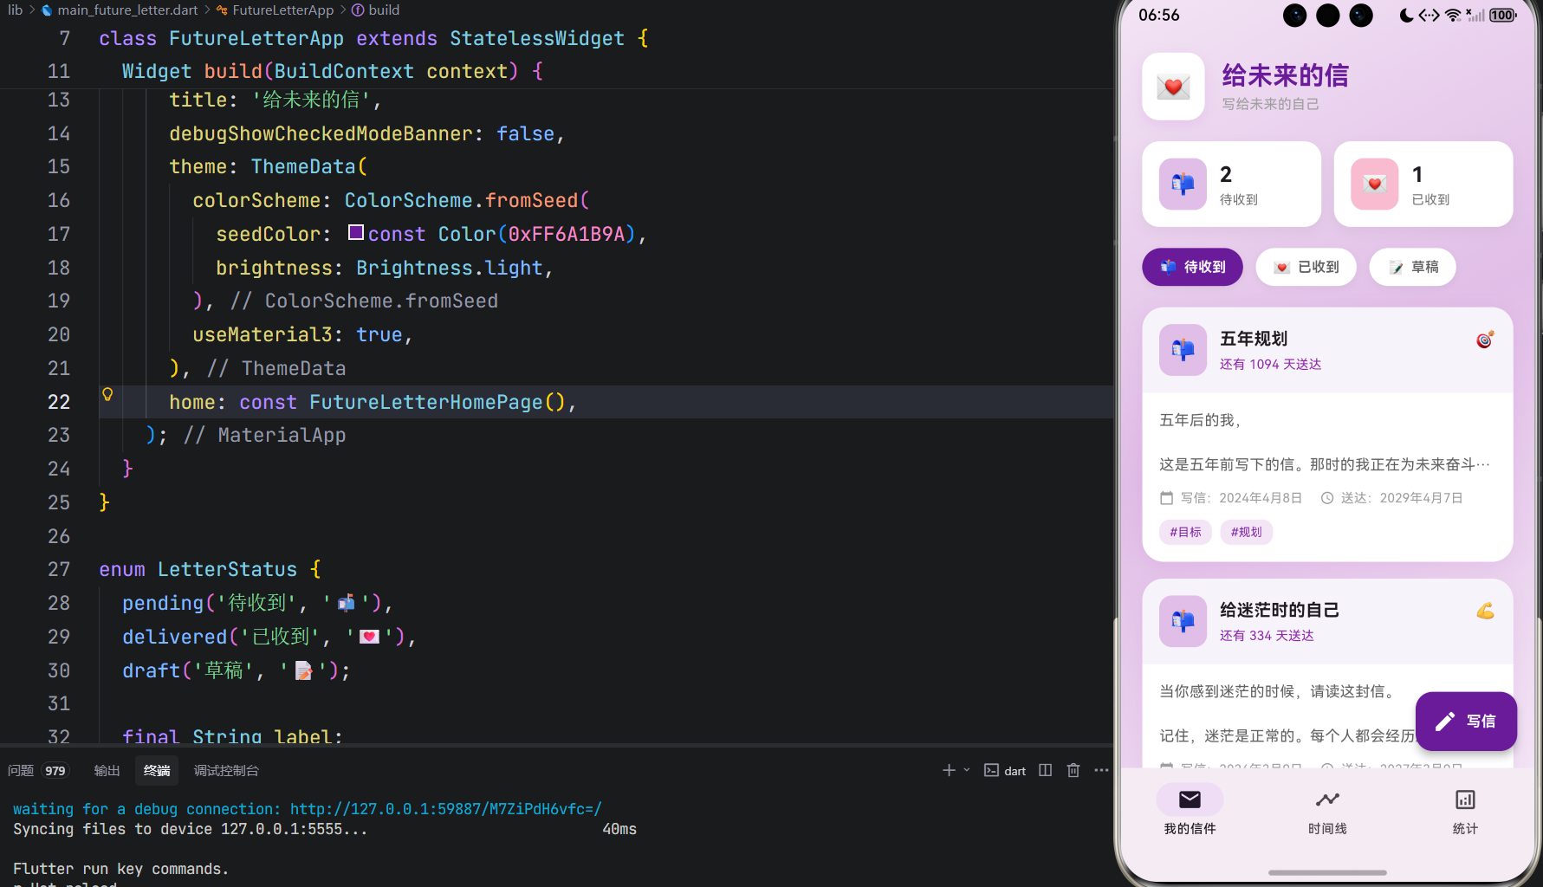Open the 调试控制台 debug console tab
Screen dimensions: 1543x887
click(226, 770)
